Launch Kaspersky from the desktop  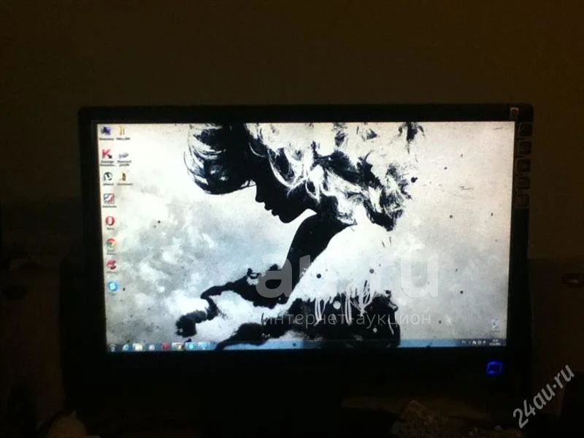coord(107,155)
